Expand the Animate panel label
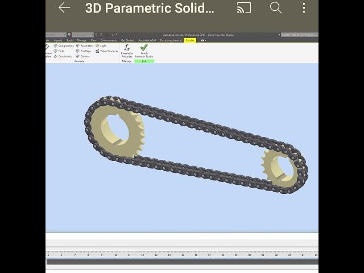Viewport: 364px width, 273px height. (79, 61)
